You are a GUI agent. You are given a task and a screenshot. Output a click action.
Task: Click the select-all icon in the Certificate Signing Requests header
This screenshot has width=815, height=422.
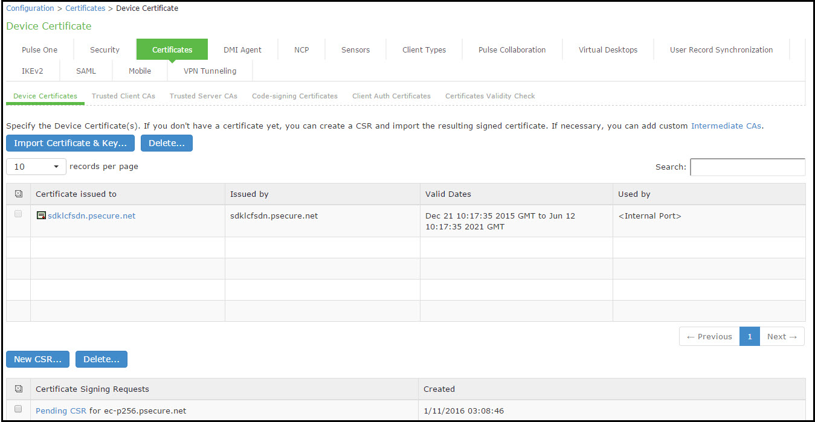point(18,389)
